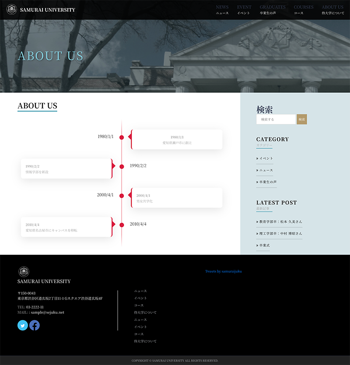Click the large ABOUT US hero banner title
The height and width of the screenshot is (365, 350).
point(50,56)
